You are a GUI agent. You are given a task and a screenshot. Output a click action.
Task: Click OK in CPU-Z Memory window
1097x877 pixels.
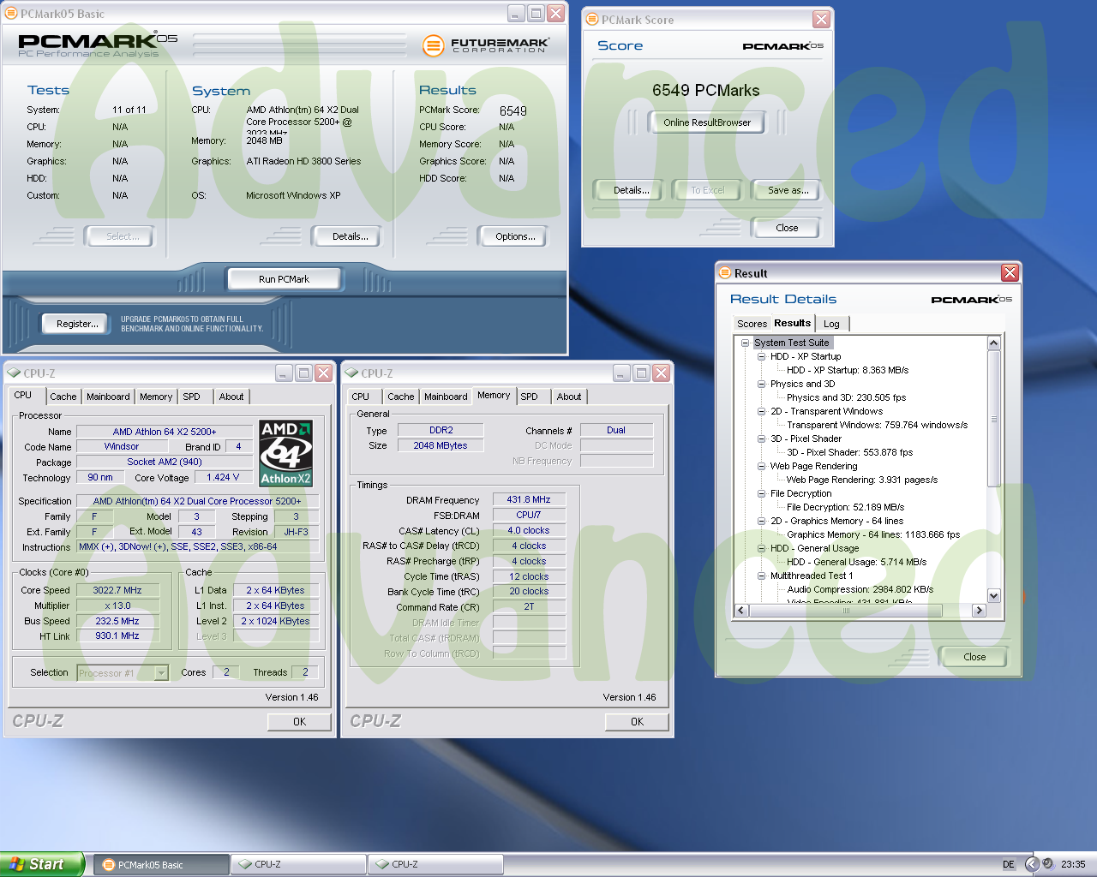tap(637, 722)
